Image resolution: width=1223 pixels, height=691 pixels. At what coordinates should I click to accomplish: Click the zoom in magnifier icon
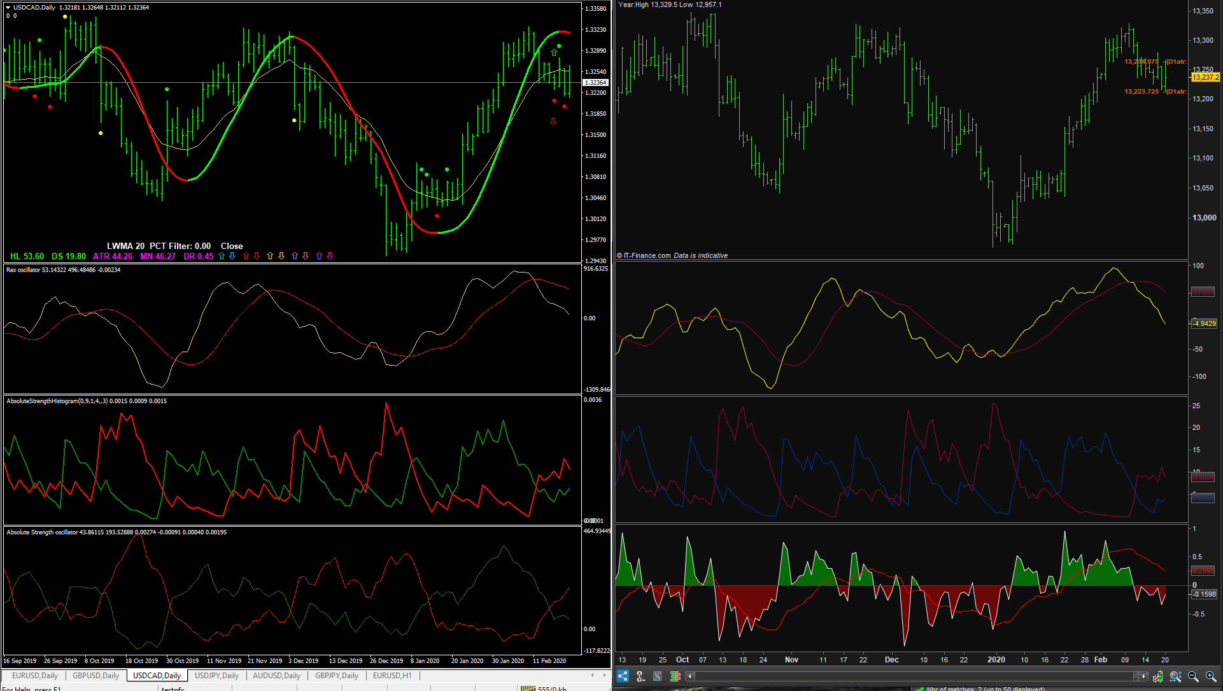(x=1211, y=676)
